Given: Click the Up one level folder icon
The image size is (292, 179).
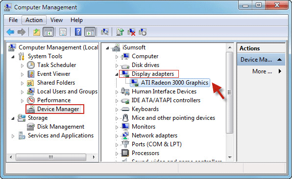Looking at the screenshot, I should coord(37,32).
